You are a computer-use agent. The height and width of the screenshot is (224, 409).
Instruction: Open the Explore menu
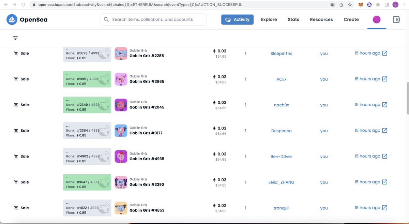point(269,19)
